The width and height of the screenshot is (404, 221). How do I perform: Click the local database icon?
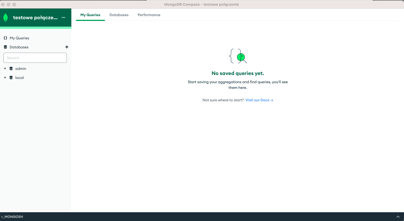pos(11,78)
